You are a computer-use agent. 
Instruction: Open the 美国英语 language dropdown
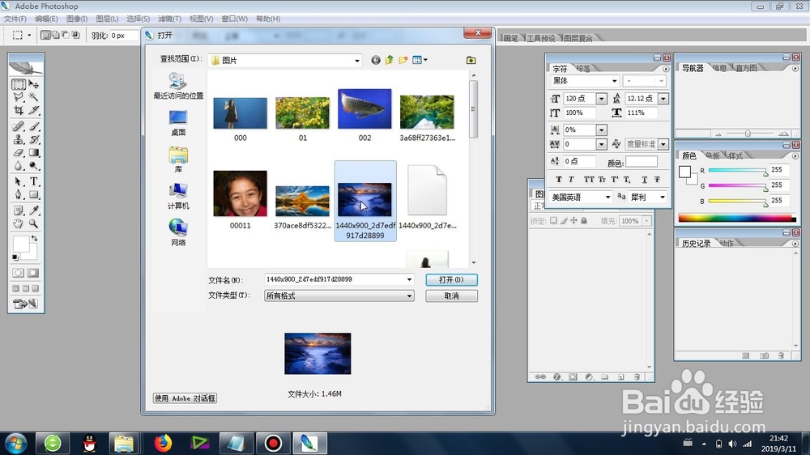(607, 198)
